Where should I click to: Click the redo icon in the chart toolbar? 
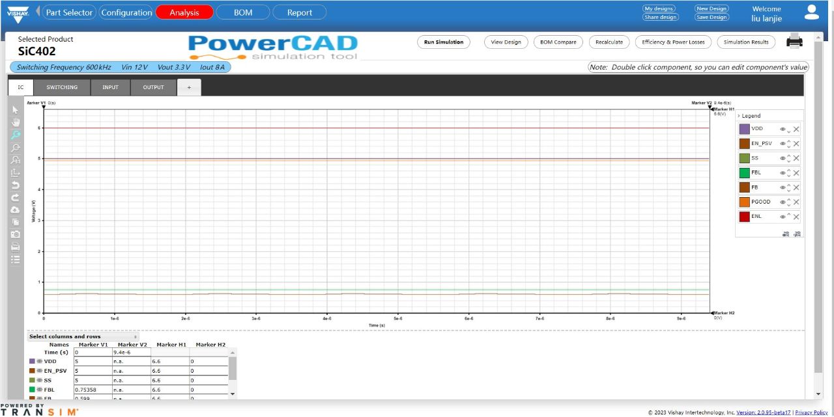(x=15, y=198)
